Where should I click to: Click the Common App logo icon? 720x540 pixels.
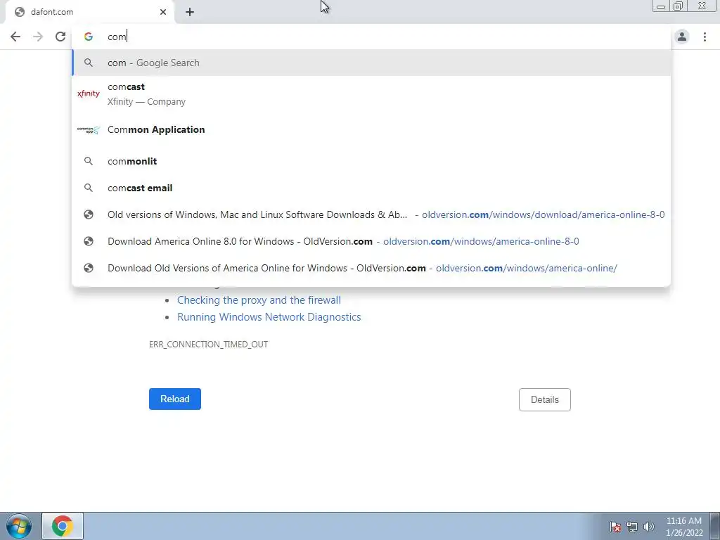coord(89,130)
